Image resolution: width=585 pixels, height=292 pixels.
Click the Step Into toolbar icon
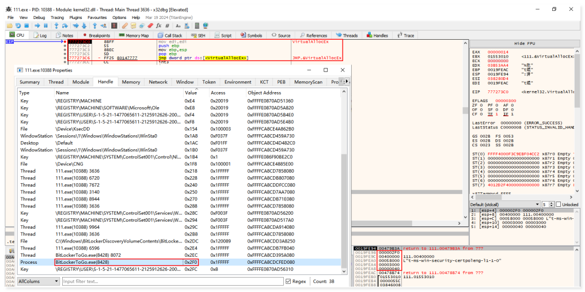pyautogui.click(x=56, y=26)
